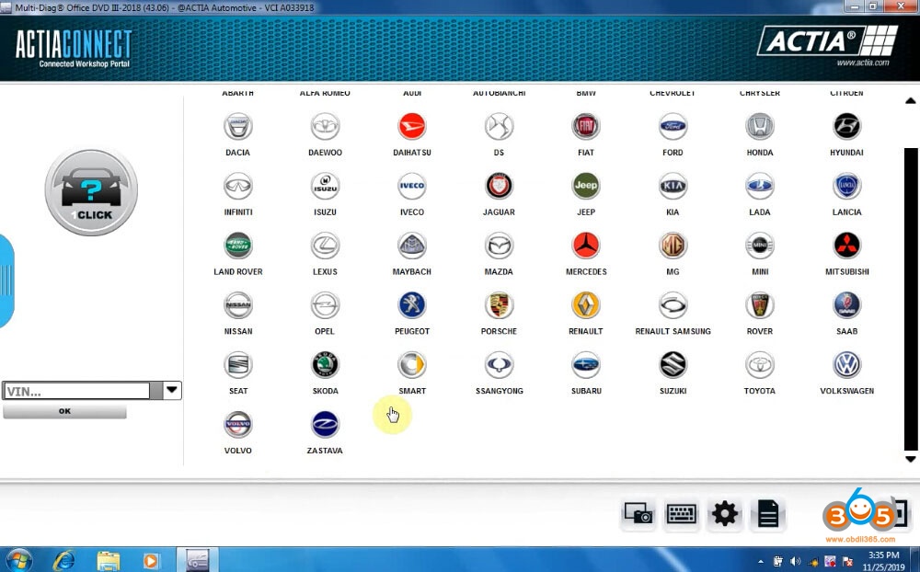Select the Daewoo brand logo
The image size is (920, 572).
point(325,126)
